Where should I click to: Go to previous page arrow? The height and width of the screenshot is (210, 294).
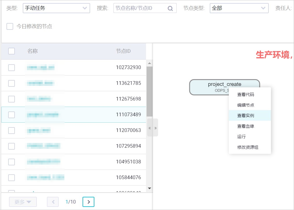(53, 202)
